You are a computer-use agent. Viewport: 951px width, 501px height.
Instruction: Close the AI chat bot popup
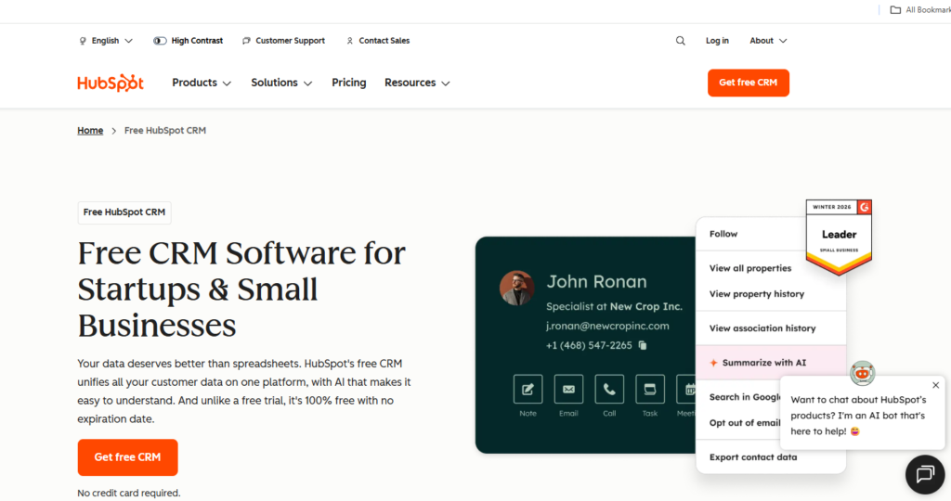coord(935,385)
